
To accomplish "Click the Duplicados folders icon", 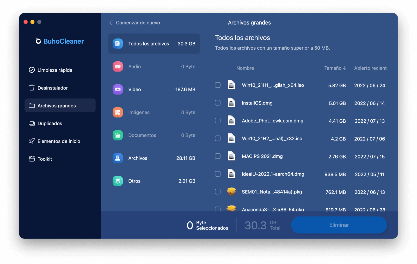I will (x=32, y=123).
